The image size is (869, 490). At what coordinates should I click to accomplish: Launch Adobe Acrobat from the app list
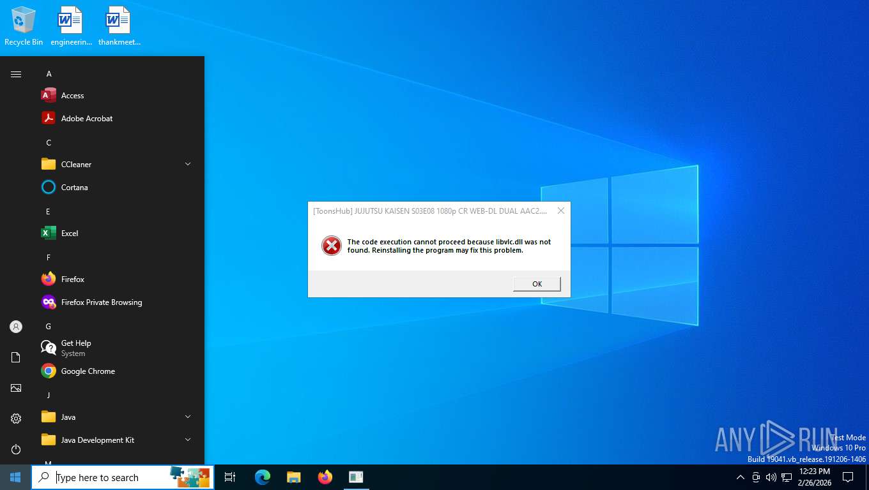click(118, 119)
